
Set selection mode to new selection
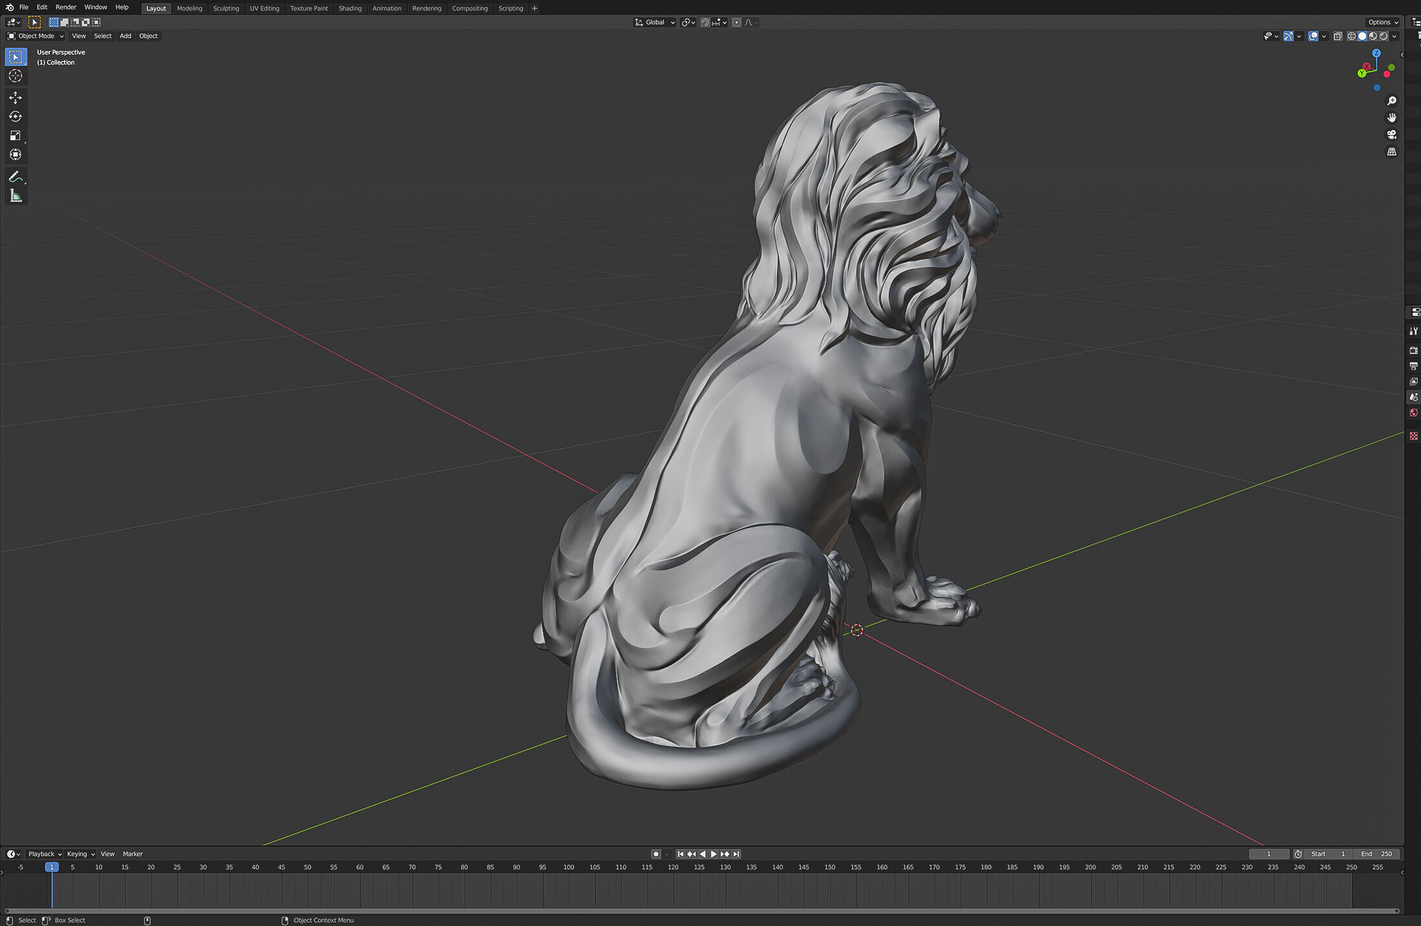(x=54, y=22)
